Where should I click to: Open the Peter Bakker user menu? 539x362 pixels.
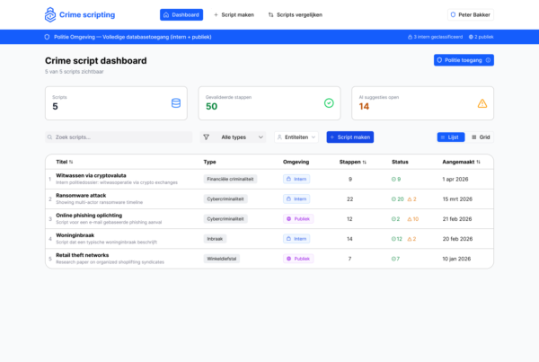471,14
